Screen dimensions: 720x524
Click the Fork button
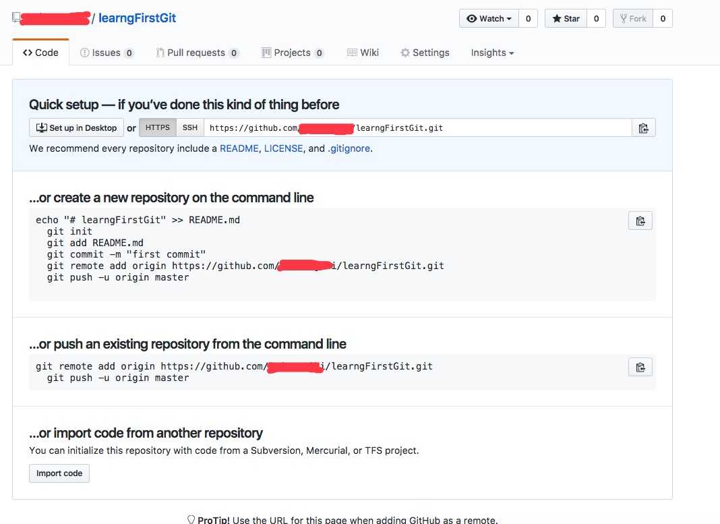pyautogui.click(x=633, y=18)
